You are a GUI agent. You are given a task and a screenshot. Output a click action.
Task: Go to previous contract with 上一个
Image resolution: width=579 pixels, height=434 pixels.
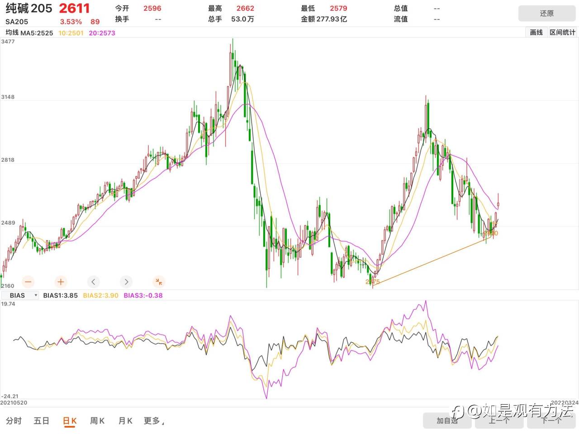pos(499,420)
